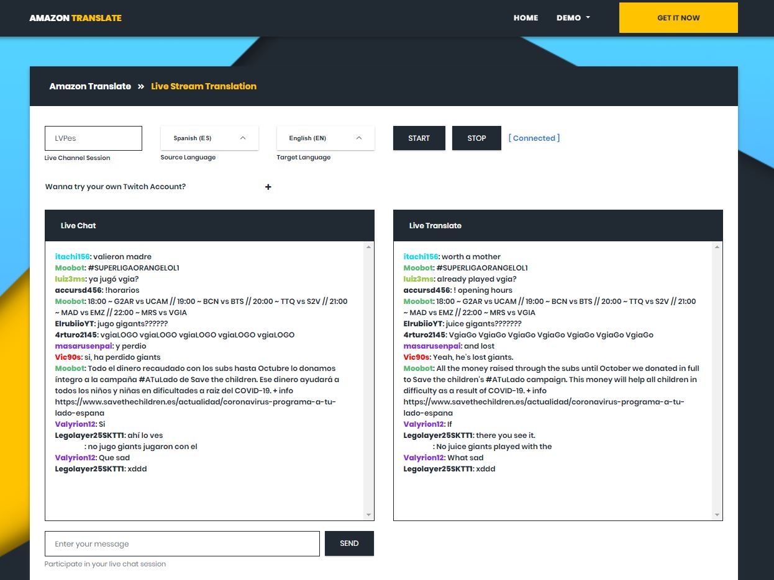Screen dimensions: 774x580
Task: Click the Live Stream Translation breadcrumb
Action: point(204,86)
